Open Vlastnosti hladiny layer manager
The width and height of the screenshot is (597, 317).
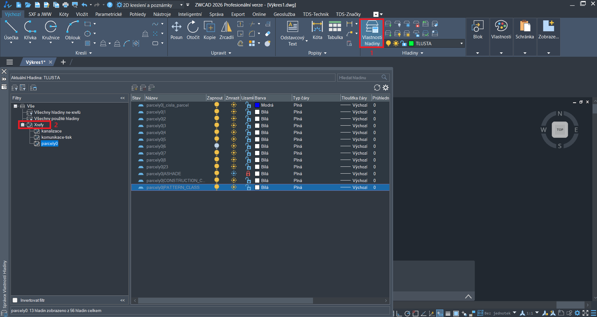(x=372, y=33)
